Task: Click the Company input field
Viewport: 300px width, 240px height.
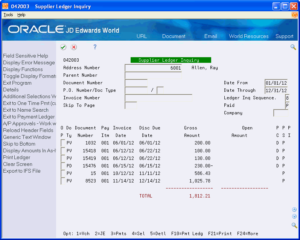Action: (x=281, y=113)
